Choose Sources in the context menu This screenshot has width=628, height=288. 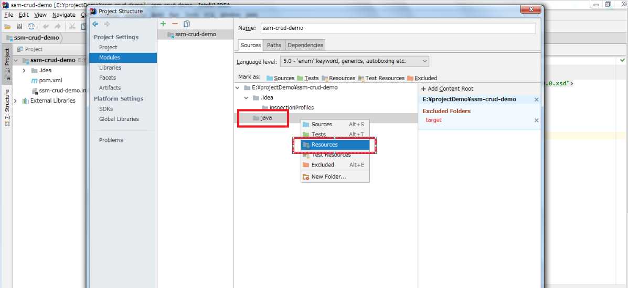tap(335, 125)
